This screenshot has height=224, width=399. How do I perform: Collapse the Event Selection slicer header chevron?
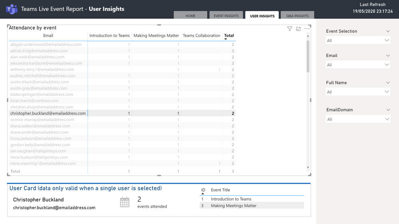(x=387, y=31)
